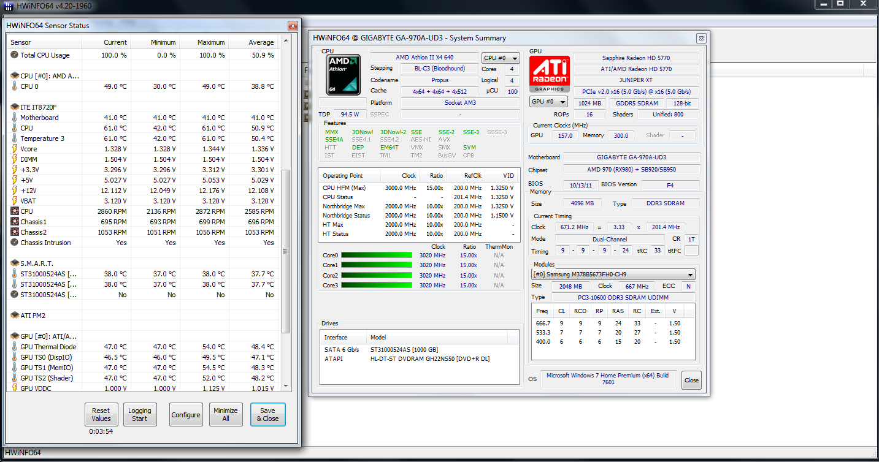Click the sensor list scrollbar up arrow
This screenshot has height=462, width=879.
click(285, 41)
